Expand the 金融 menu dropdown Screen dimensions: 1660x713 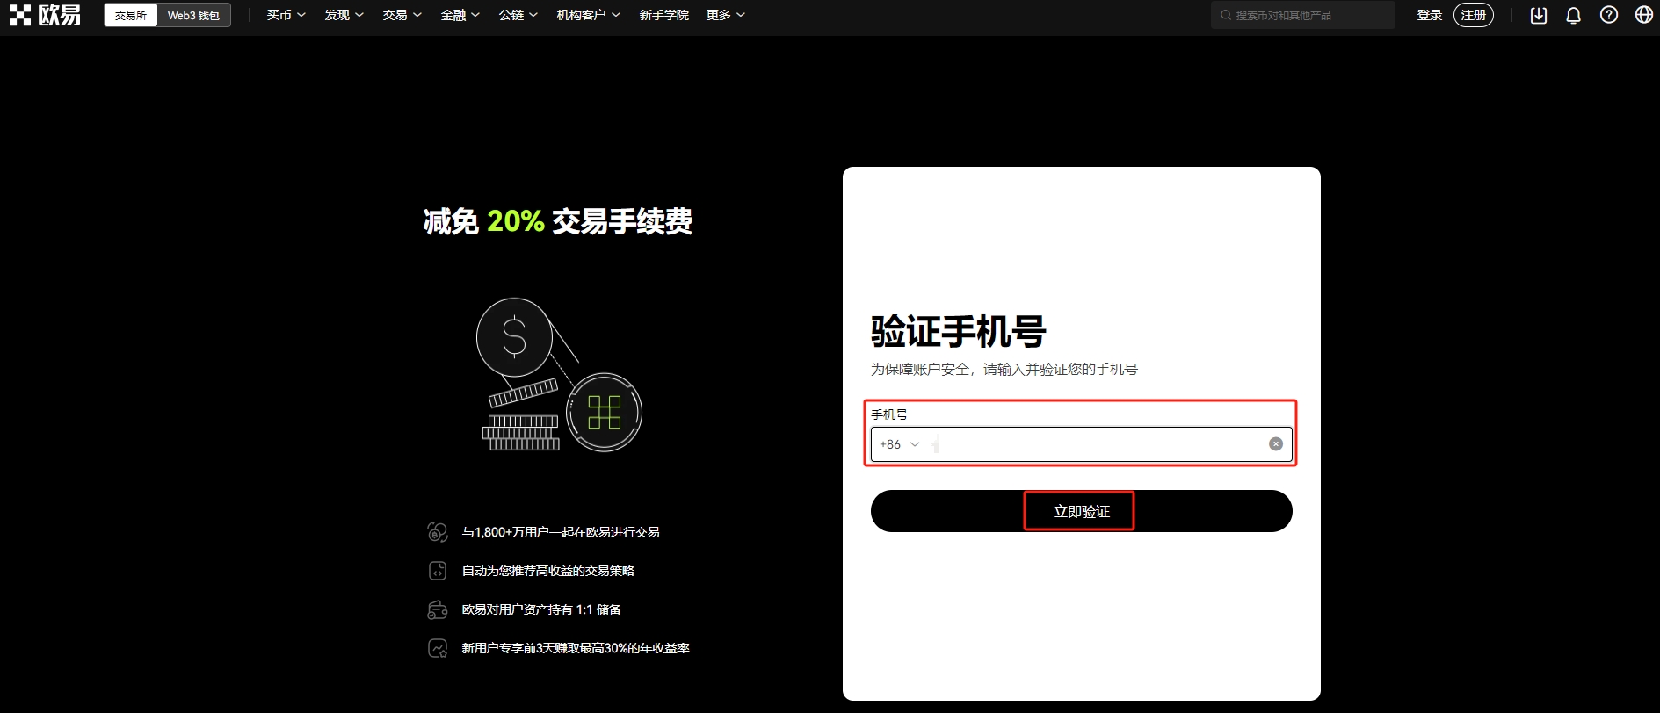point(460,15)
